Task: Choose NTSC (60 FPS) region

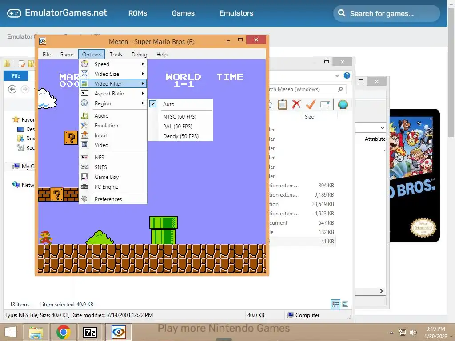Action: (180, 117)
